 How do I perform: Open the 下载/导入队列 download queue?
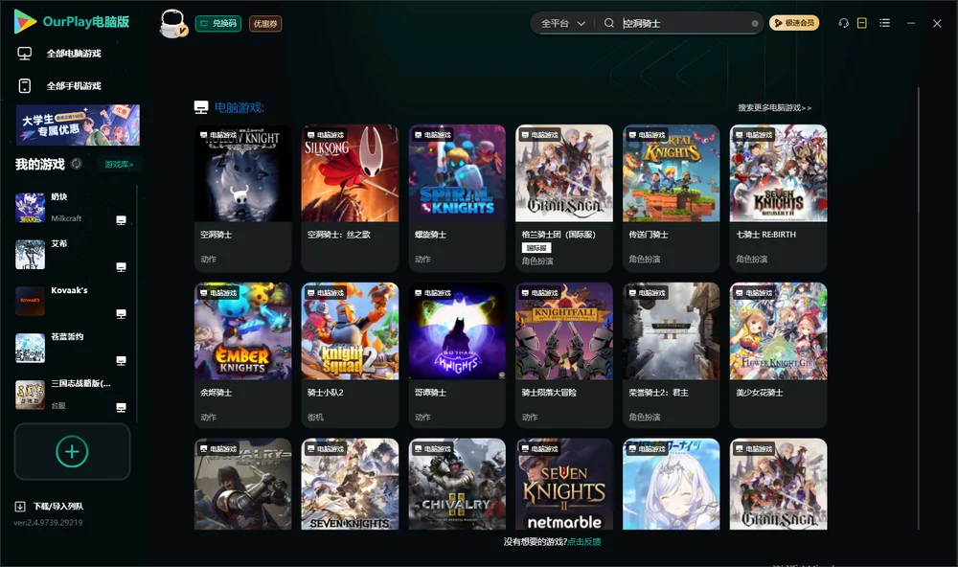coord(50,507)
